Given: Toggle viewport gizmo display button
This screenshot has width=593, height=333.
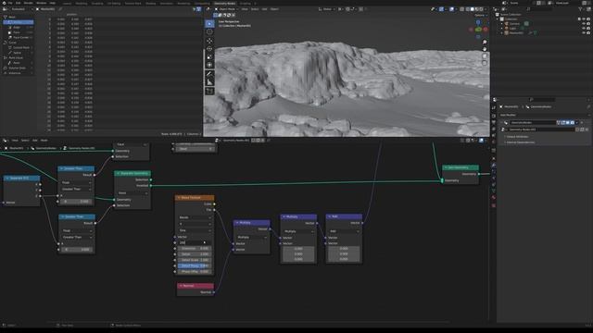Looking at the screenshot, I should 441,9.
